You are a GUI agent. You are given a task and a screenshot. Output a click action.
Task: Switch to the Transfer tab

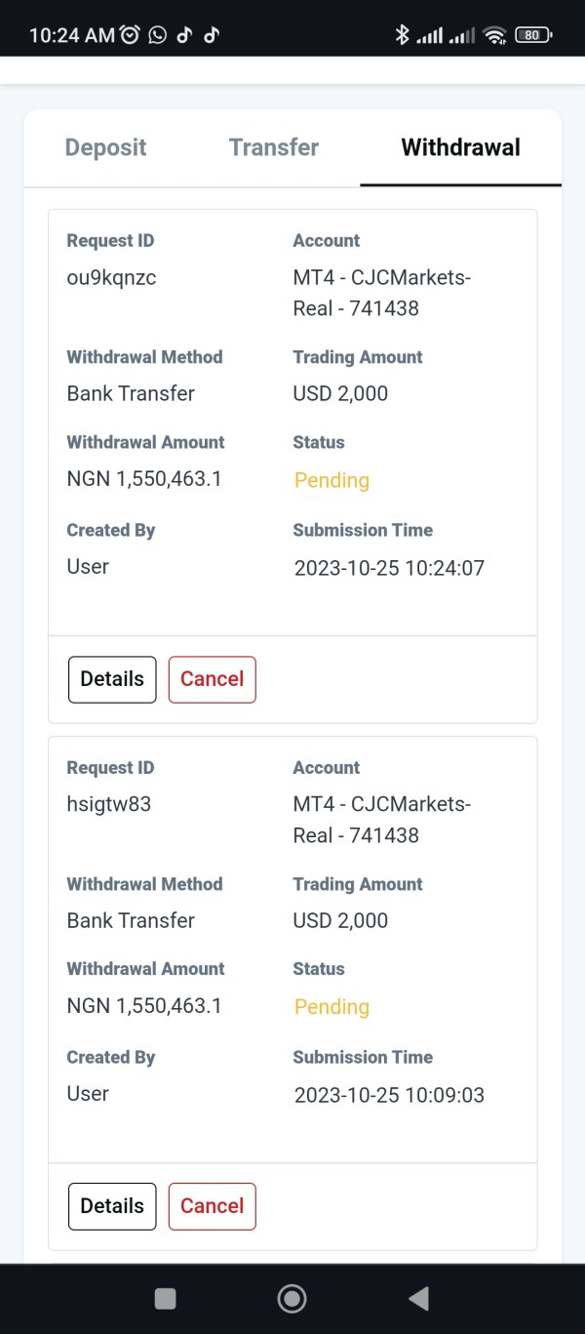[x=274, y=147]
